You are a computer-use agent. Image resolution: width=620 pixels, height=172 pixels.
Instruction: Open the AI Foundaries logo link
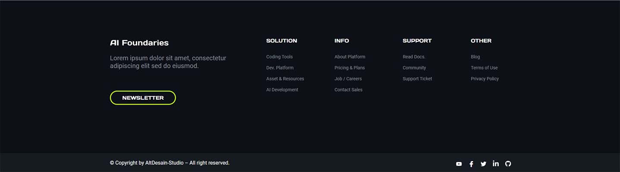tap(139, 43)
